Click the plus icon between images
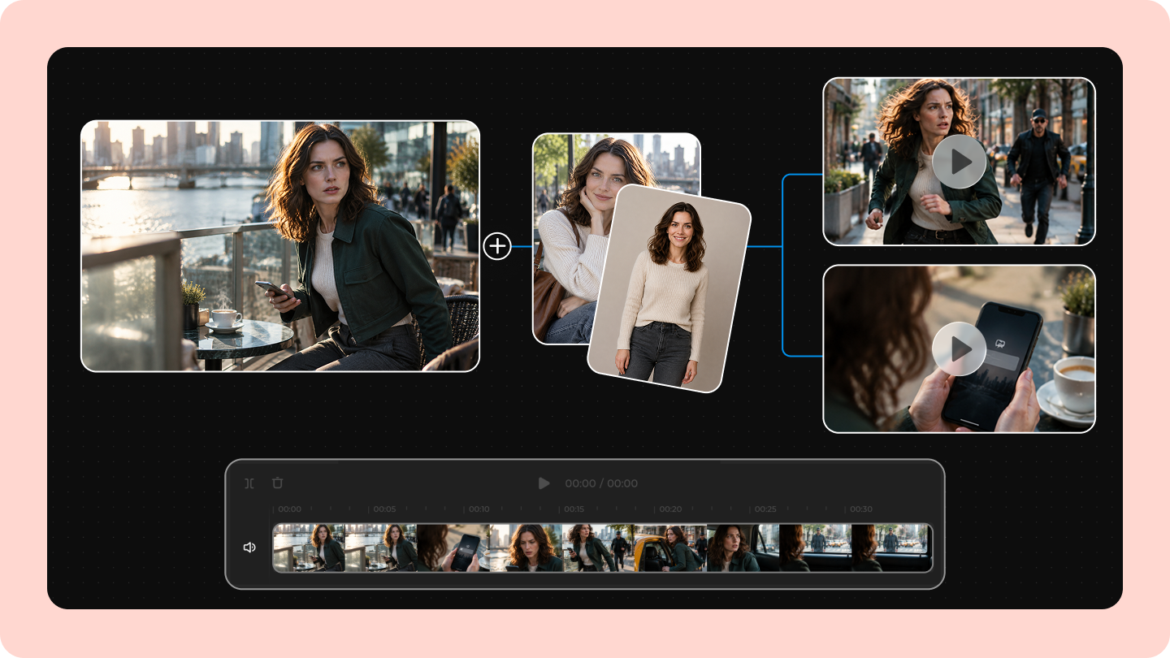Screen dimensions: 1170x658 pos(497,245)
